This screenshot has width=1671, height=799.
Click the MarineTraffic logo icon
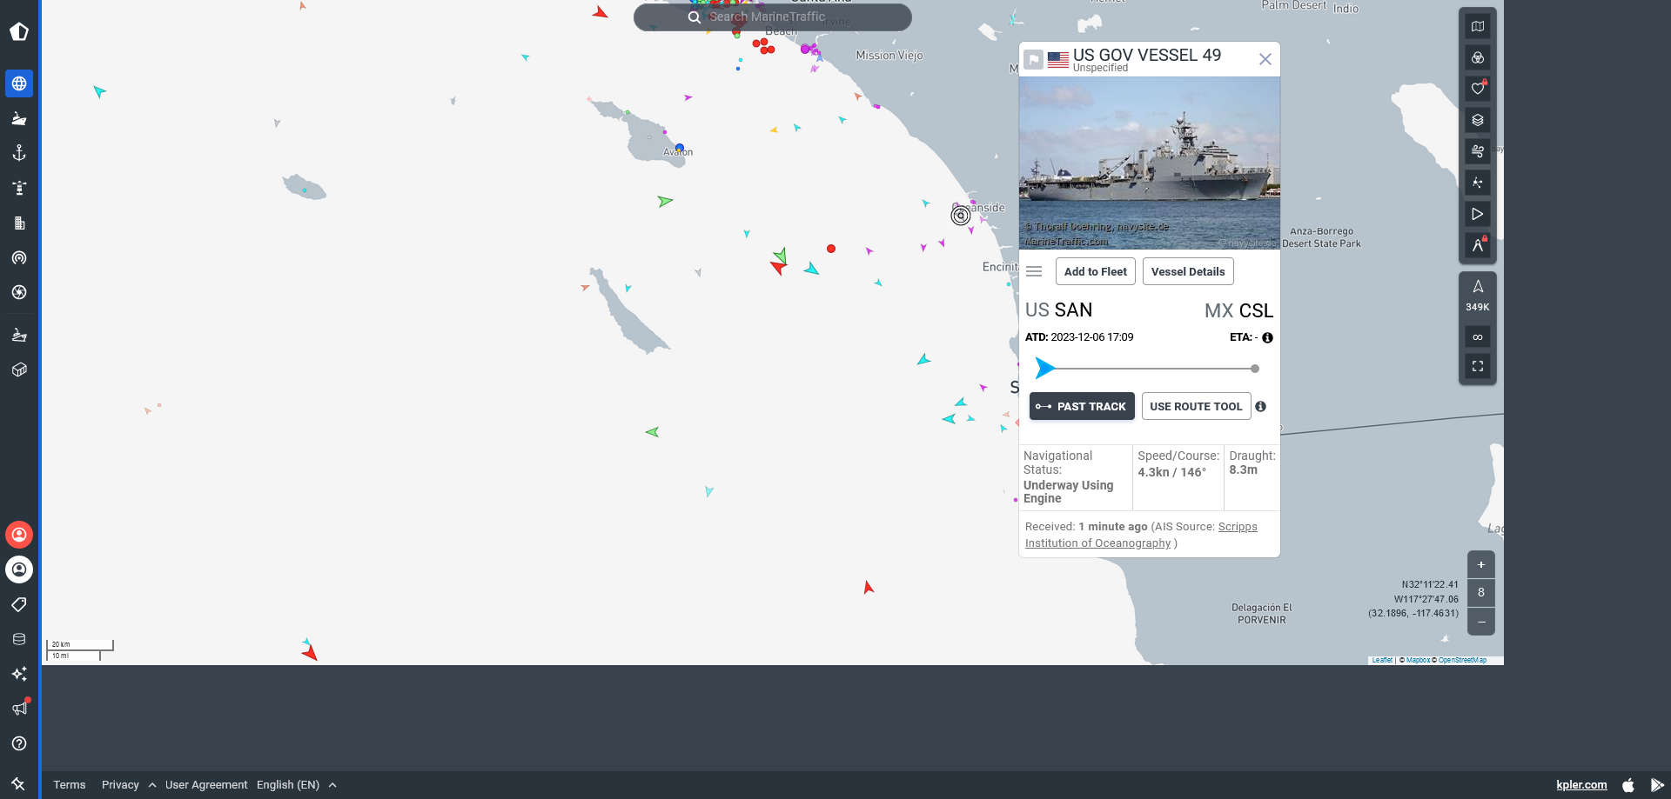tap(19, 32)
